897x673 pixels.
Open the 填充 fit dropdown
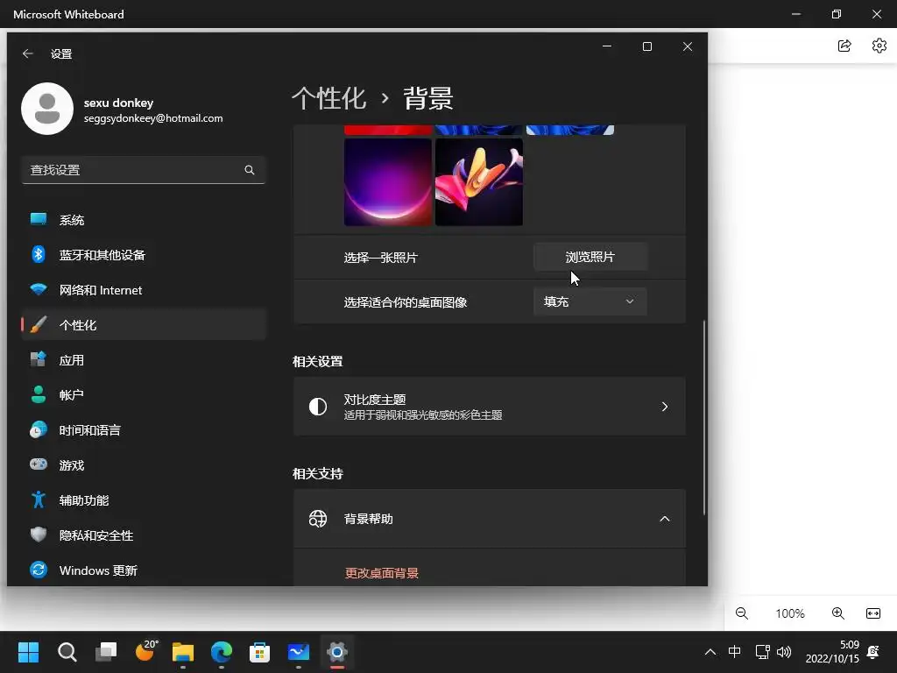pyautogui.click(x=590, y=301)
